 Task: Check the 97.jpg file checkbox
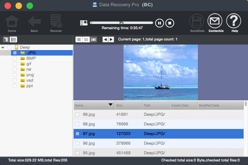(77, 134)
